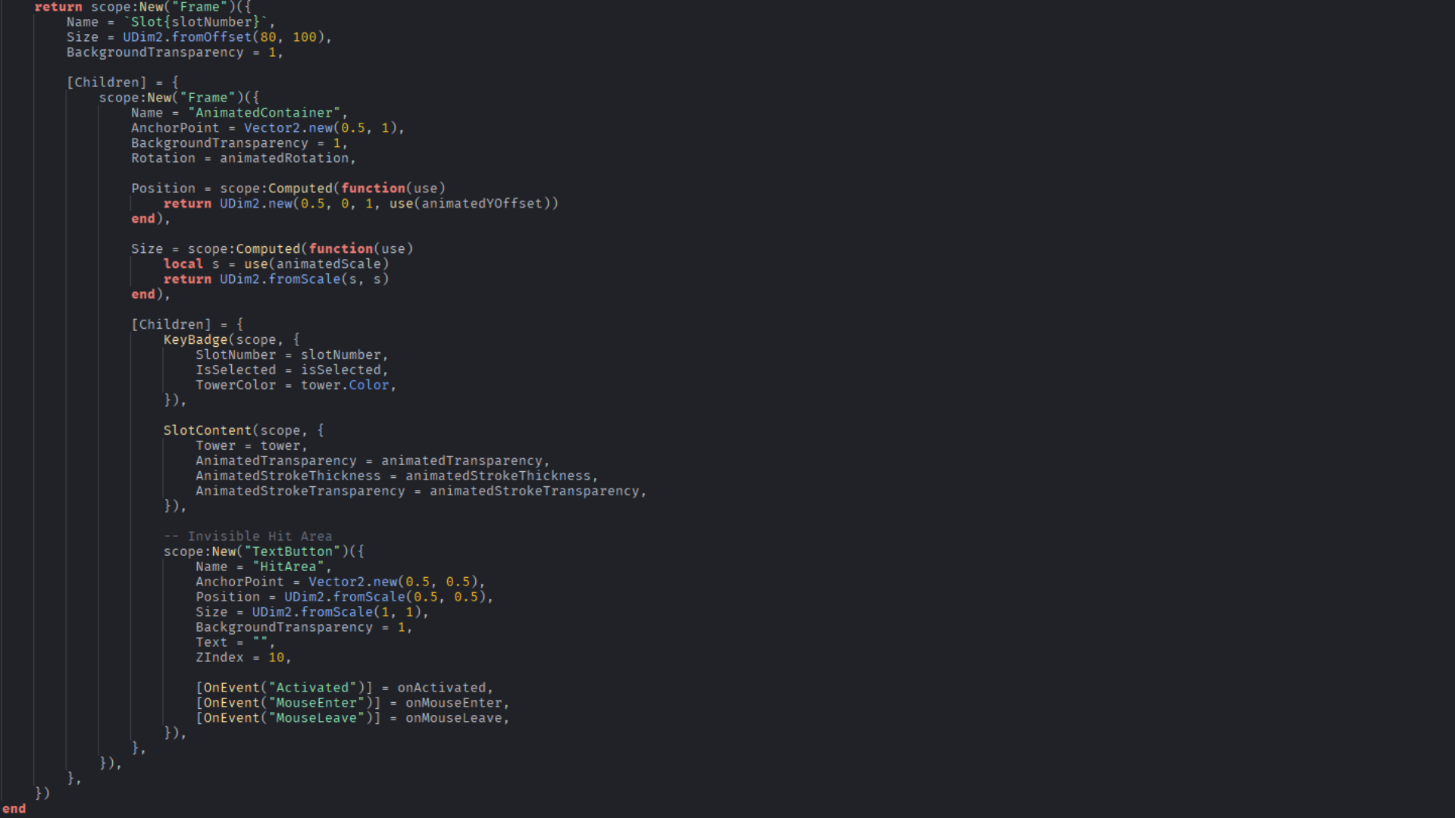Place cursor on "HitArea" name string
Viewport: 1455px width, 818px height.
[x=288, y=567]
